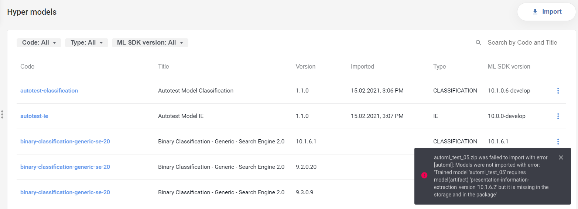The height and width of the screenshot is (209, 578).
Task: Click the download arrow icon on Import
Action: coord(535,12)
